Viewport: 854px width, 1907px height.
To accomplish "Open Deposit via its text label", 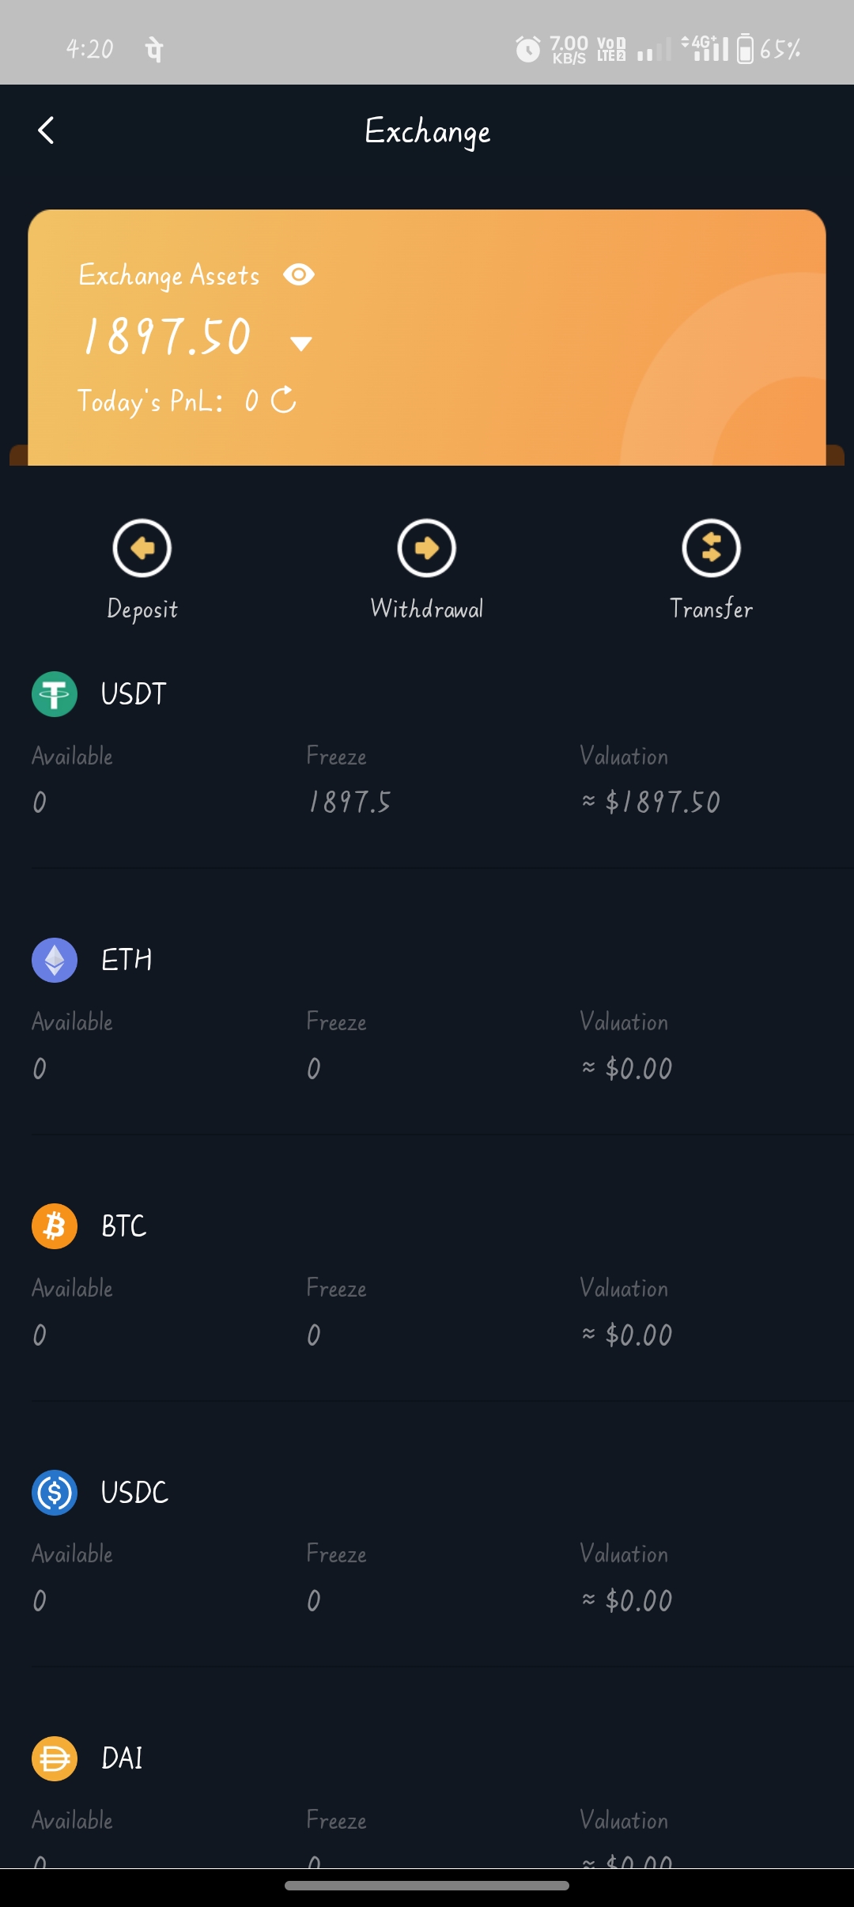I will (142, 609).
